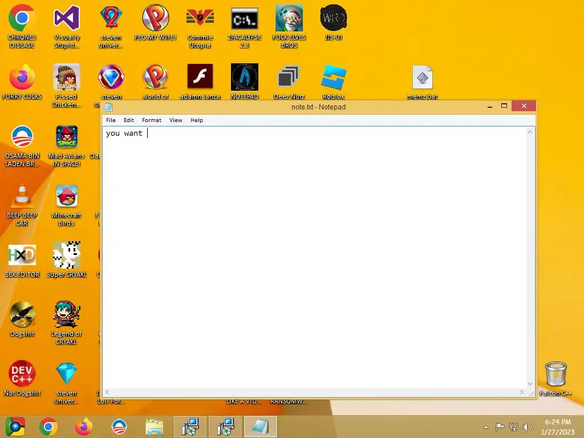Open the Start-position colorful Chrome taskbar icon
The image size is (584, 438).
coord(15,427)
